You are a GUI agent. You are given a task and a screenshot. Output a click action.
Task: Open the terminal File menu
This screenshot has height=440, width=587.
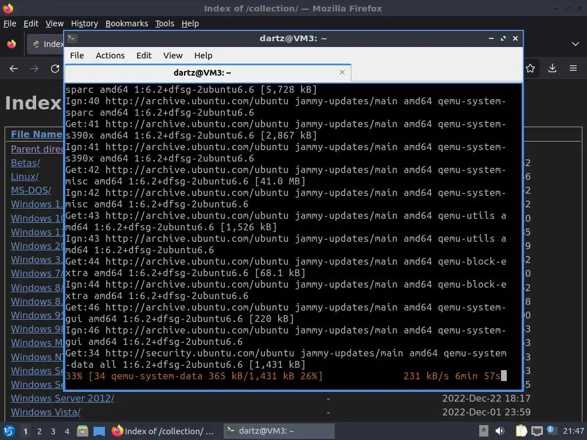pyautogui.click(x=77, y=56)
